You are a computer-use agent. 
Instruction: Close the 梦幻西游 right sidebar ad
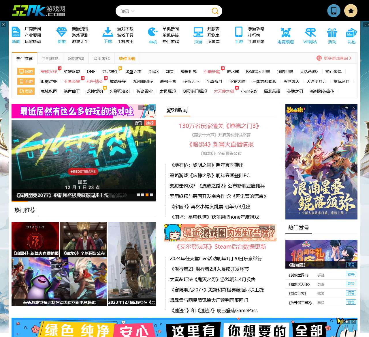tap(354, 108)
